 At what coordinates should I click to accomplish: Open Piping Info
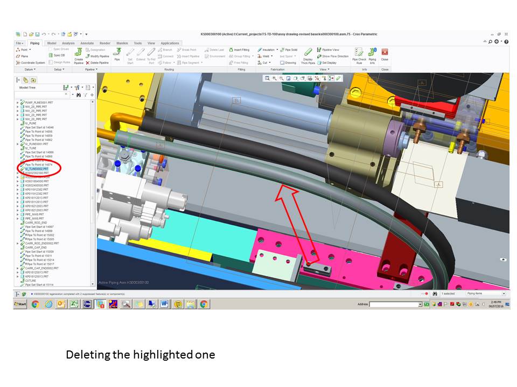point(372,56)
